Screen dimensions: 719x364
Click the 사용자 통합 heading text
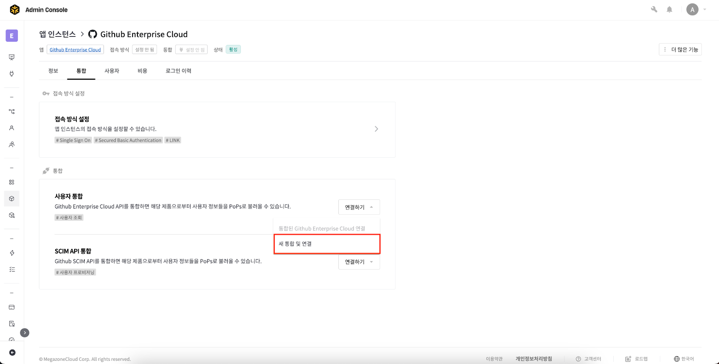(69, 196)
